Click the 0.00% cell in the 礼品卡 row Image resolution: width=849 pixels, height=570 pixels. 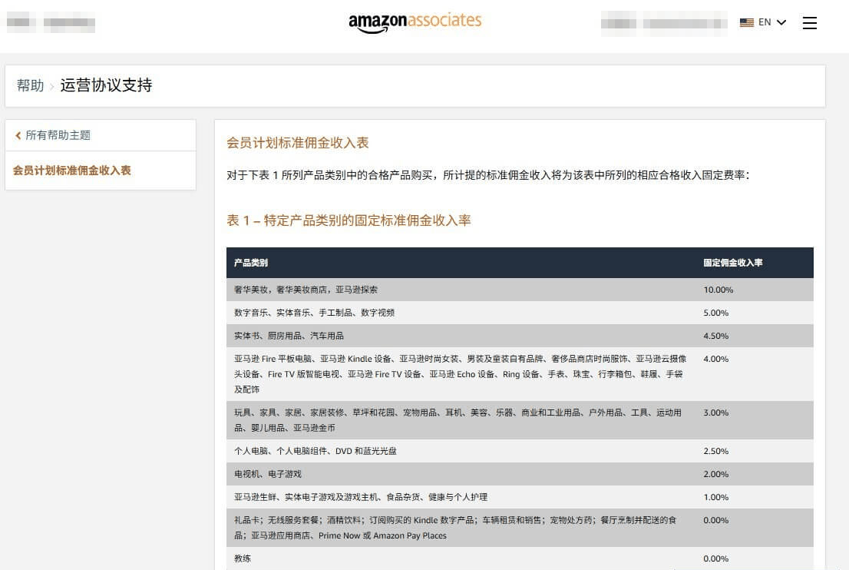tap(715, 520)
